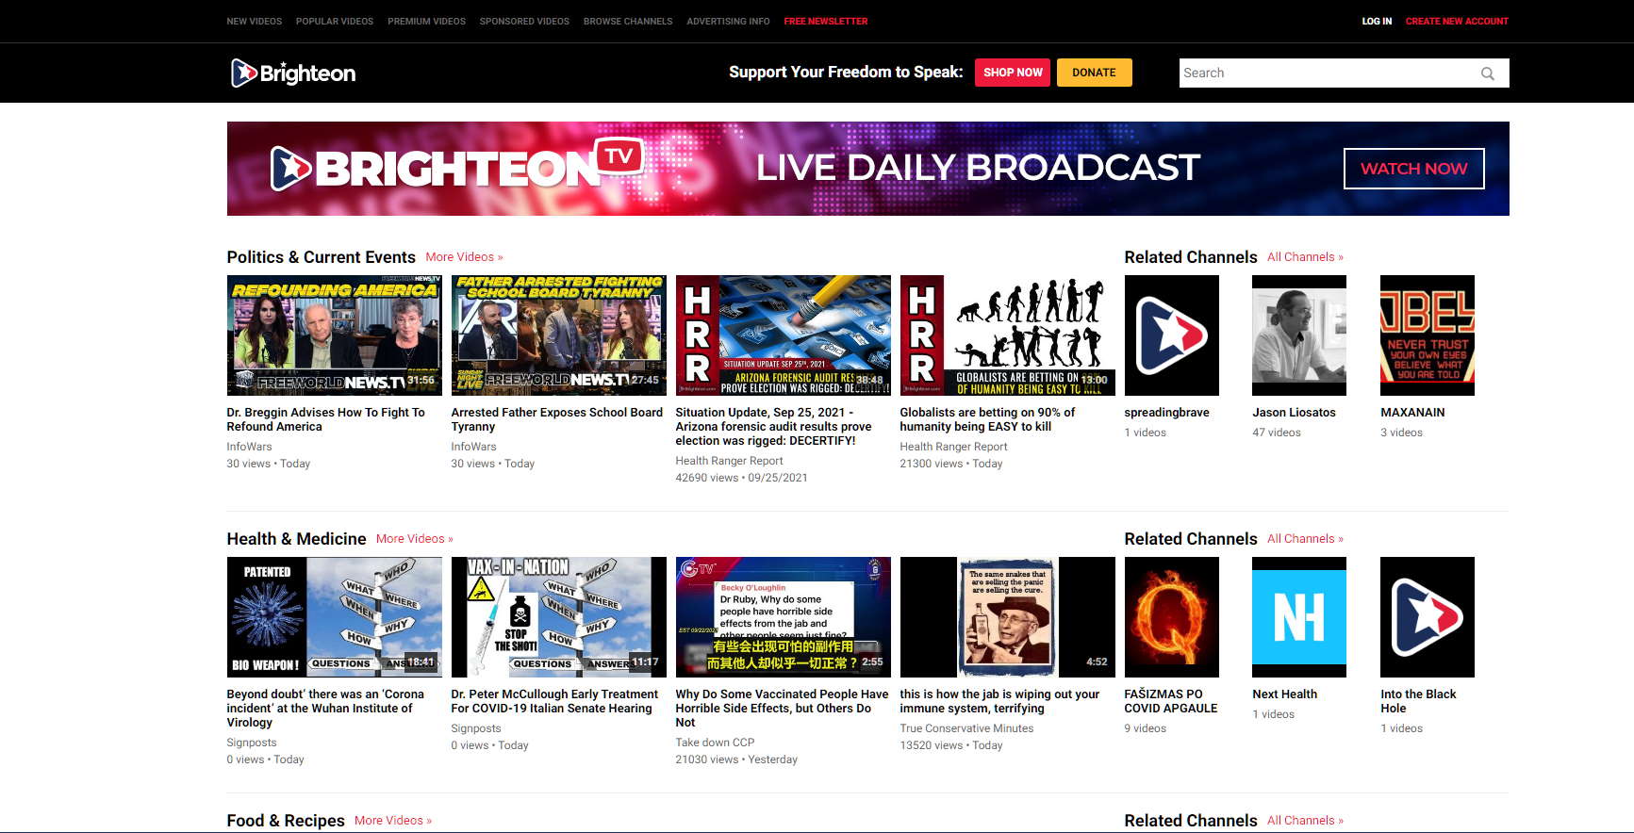
Task: Open title Why Do Some Vaccinated People
Action: 782,708
